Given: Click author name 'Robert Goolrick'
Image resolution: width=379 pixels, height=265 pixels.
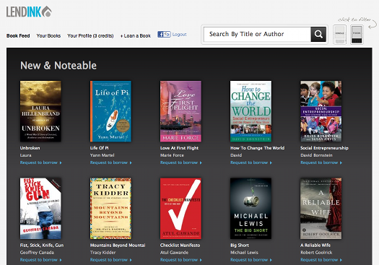Looking at the screenshot, I should pyautogui.click(x=316, y=253).
